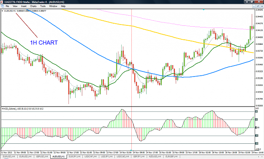
Task: Switch to the GBPUSD,H4 chart tab
Action: point(42,156)
